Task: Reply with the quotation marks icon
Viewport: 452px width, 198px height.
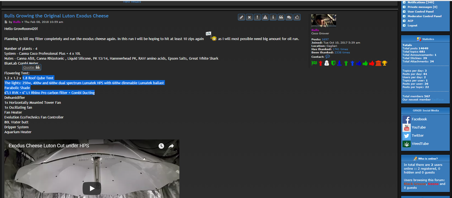Action: tap(281, 17)
